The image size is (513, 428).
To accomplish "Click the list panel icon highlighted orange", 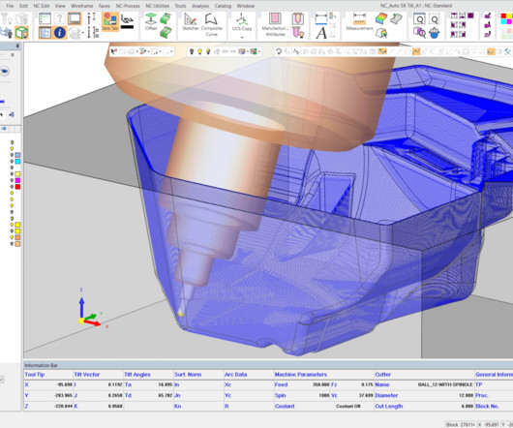I will 45,33.
